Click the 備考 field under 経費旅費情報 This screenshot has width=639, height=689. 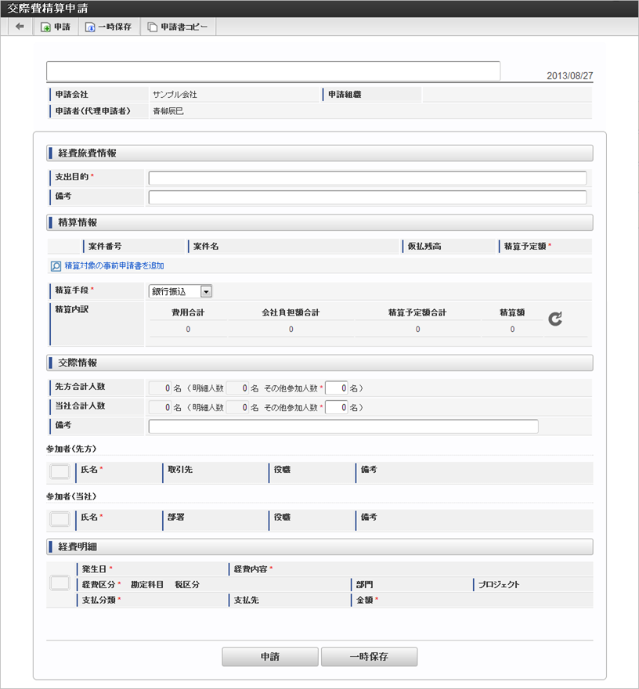pos(367,197)
